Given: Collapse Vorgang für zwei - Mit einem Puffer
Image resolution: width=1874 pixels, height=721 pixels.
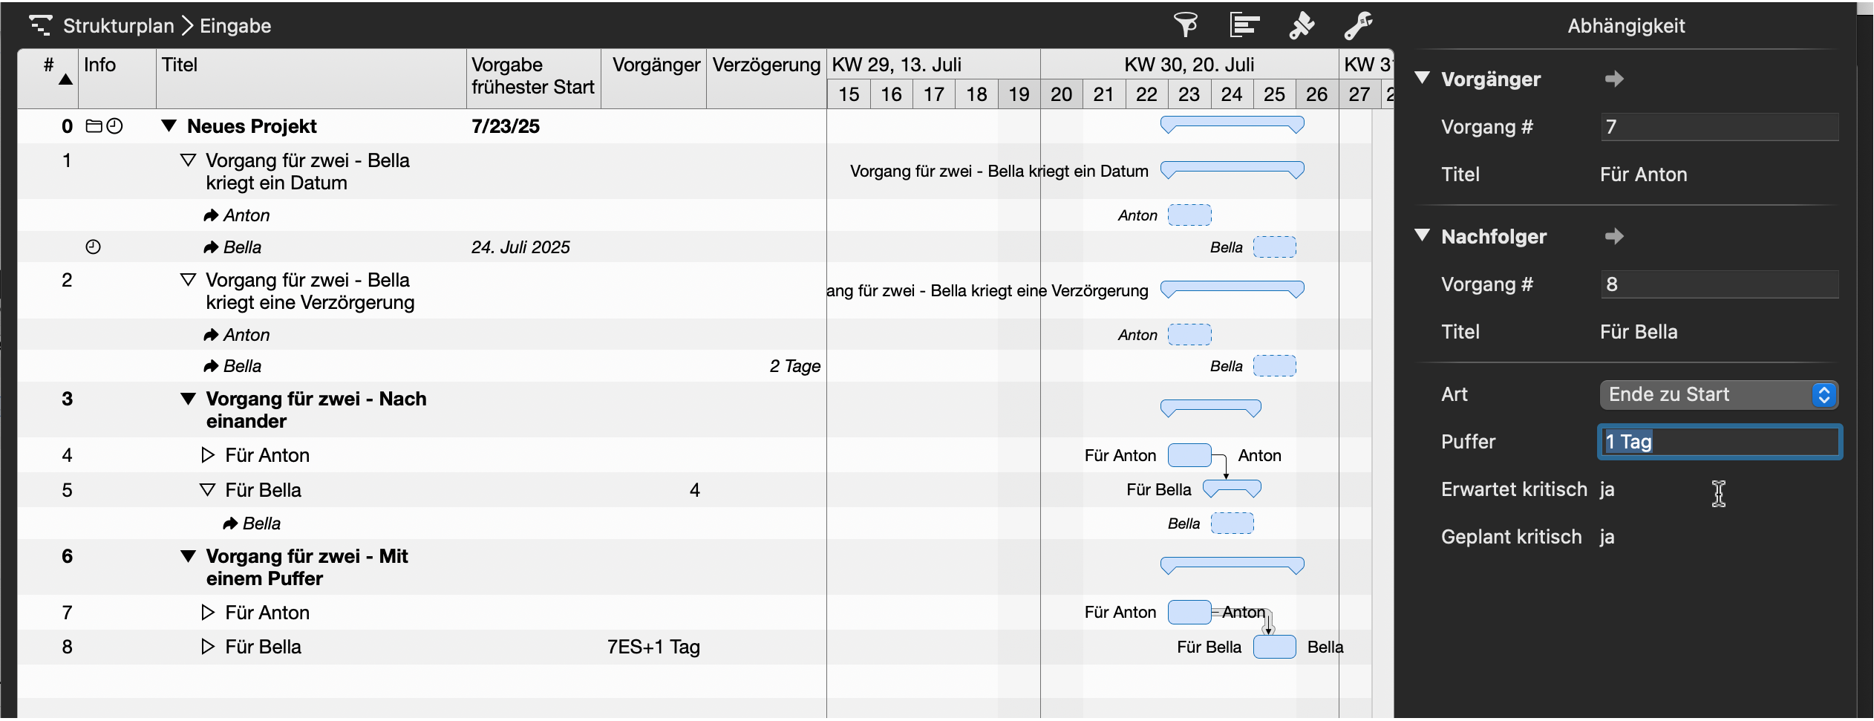Looking at the screenshot, I should pyautogui.click(x=188, y=556).
